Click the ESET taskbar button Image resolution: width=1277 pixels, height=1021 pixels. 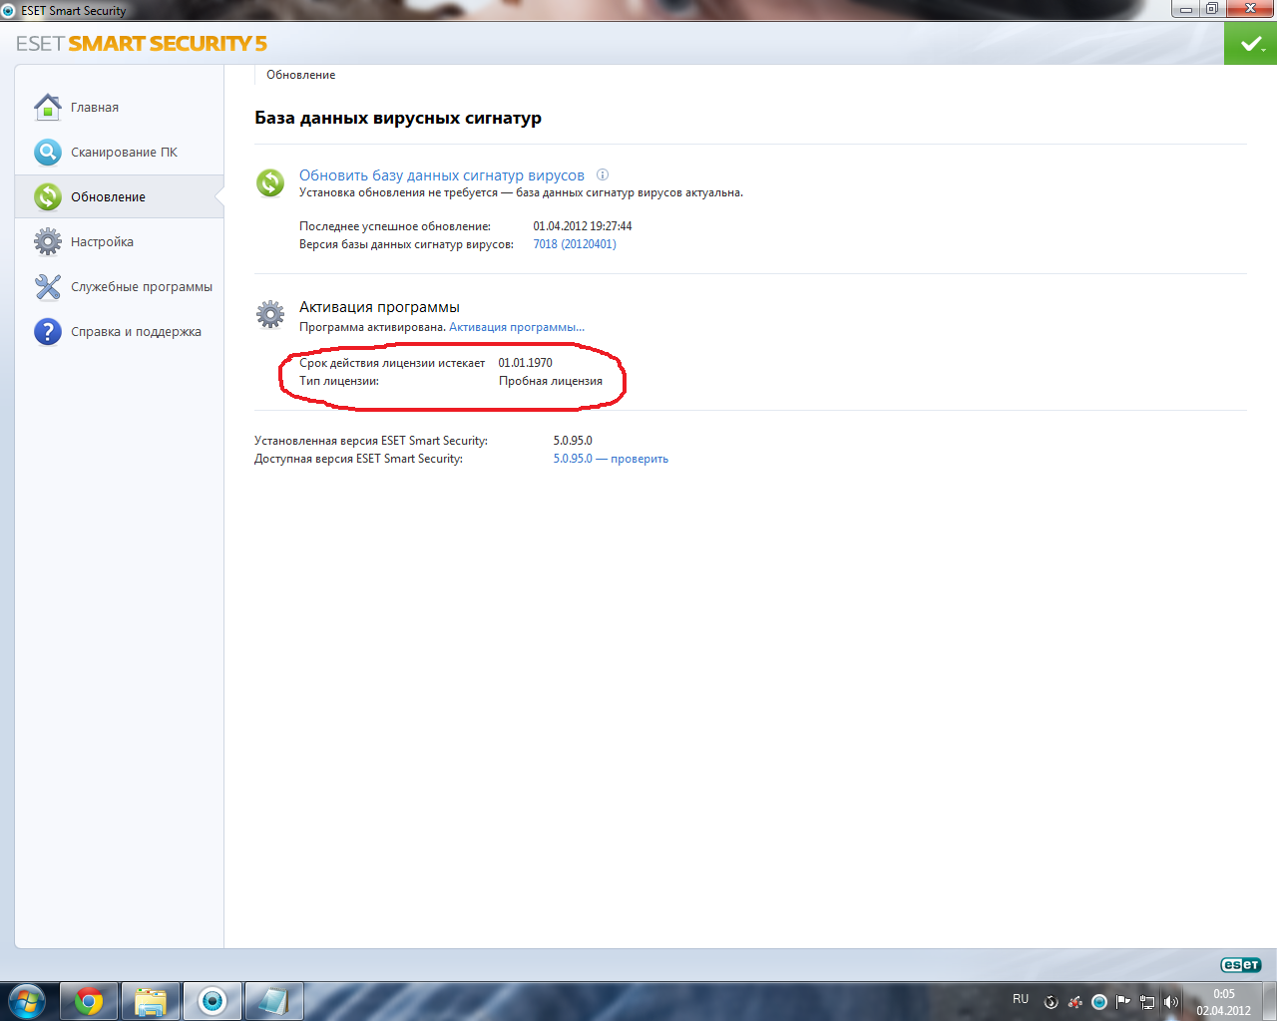pos(213,1001)
